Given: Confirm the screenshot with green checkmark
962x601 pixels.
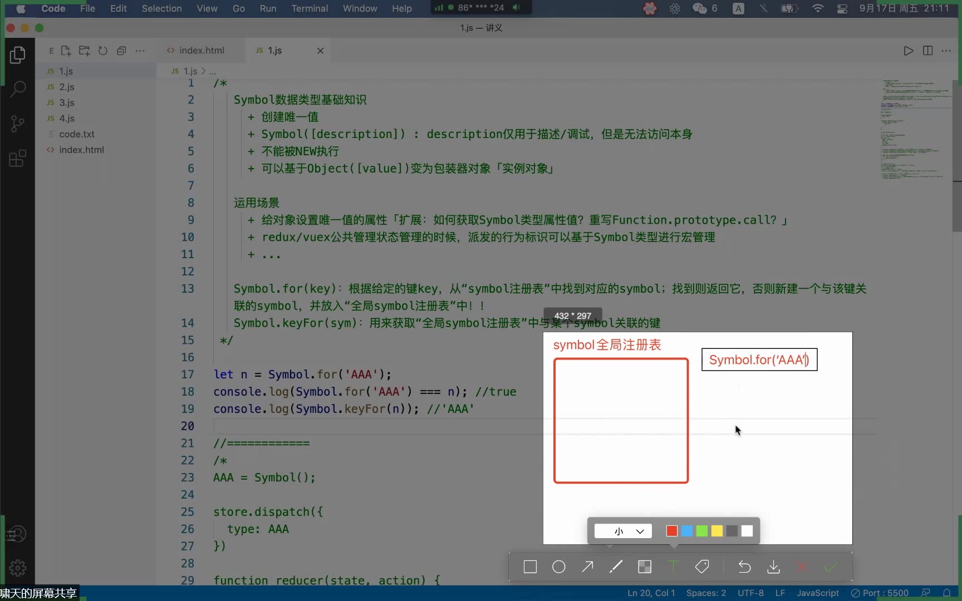Looking at the screenshot, I should coord(831,567).
